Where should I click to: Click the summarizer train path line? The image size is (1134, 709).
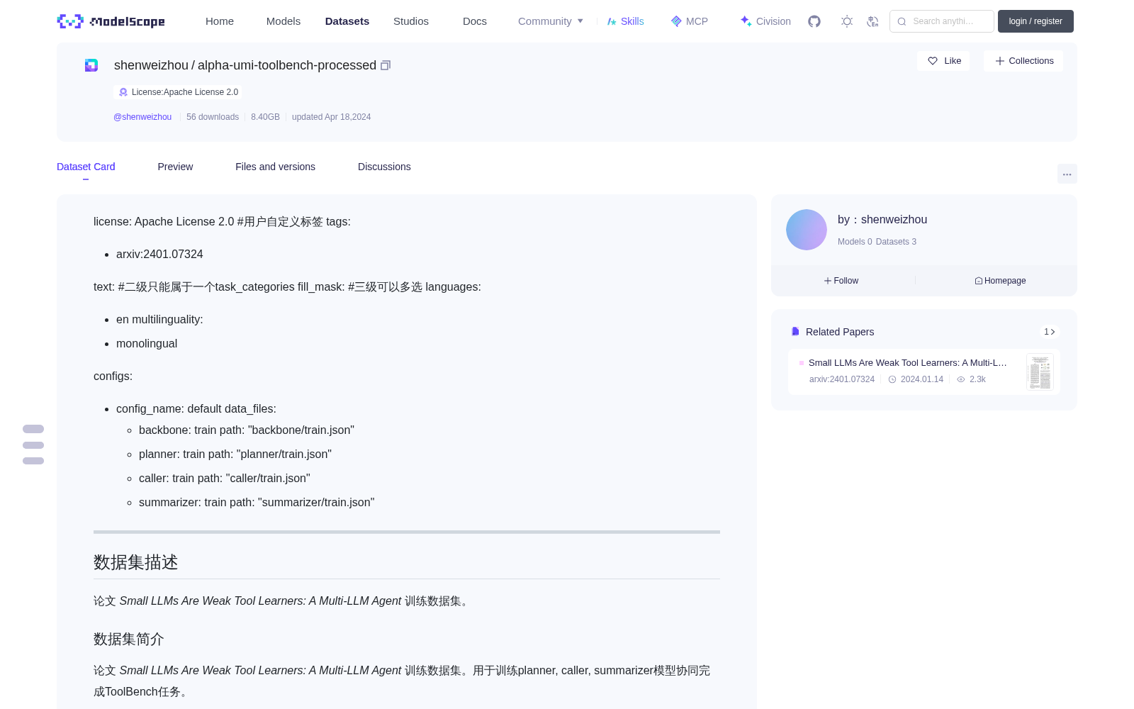257,503
